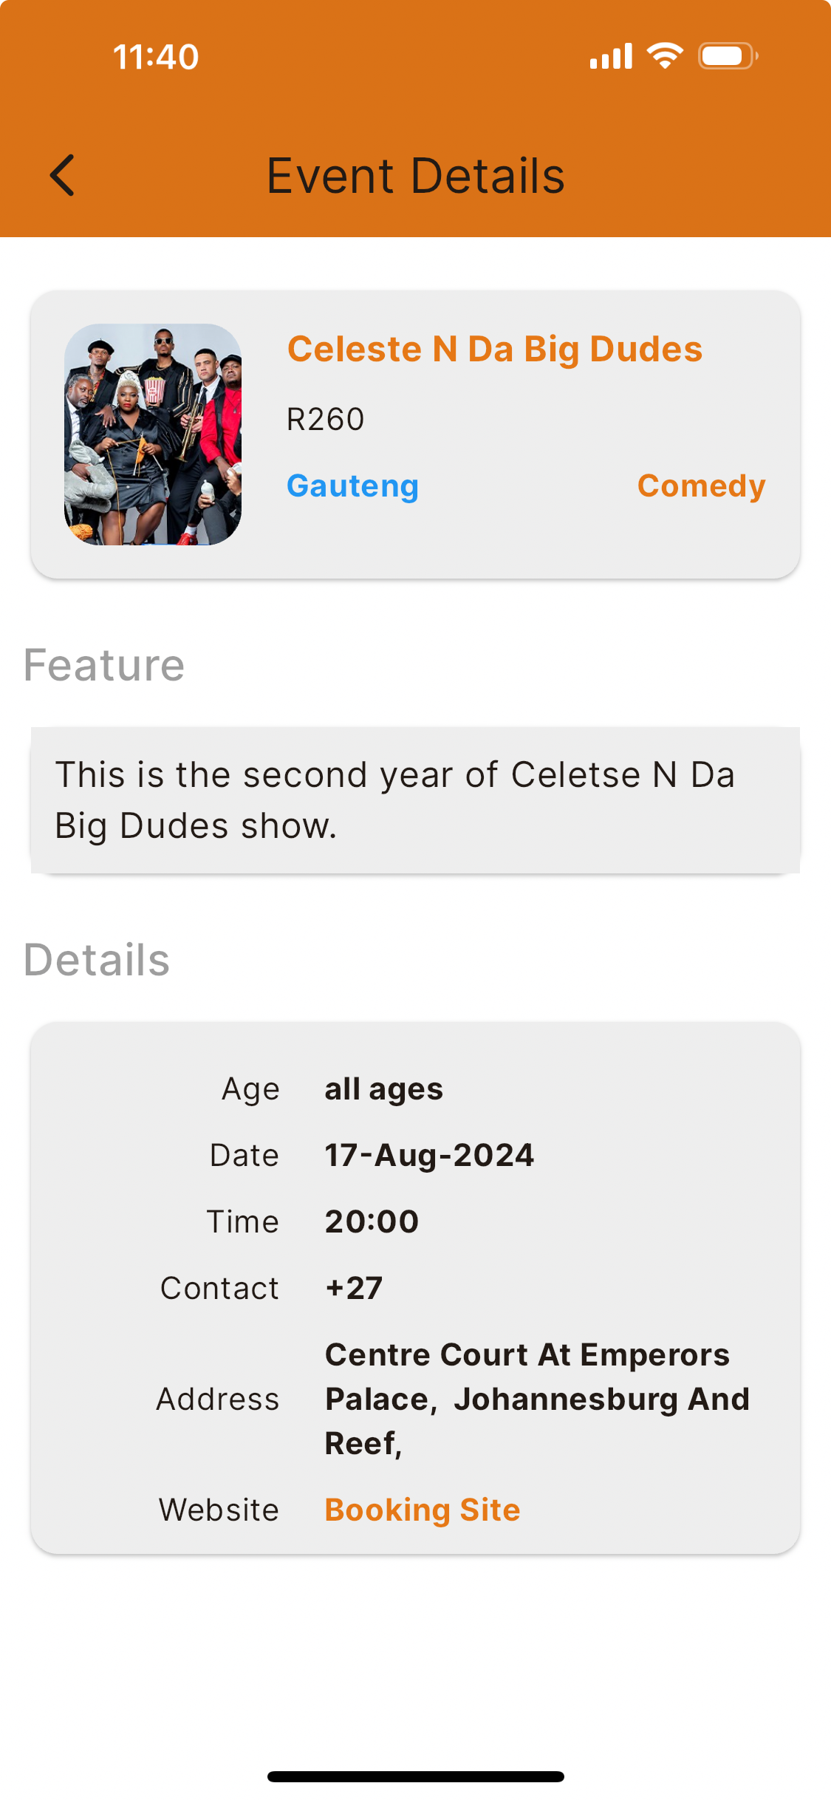Tap the Details section heading

[97, 960]
